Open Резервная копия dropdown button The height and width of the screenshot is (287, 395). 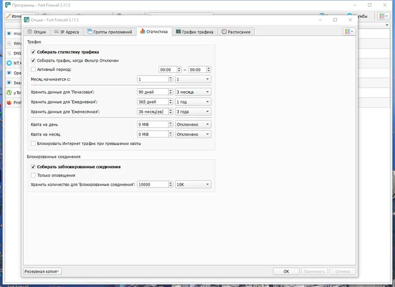tap(42, 271)
